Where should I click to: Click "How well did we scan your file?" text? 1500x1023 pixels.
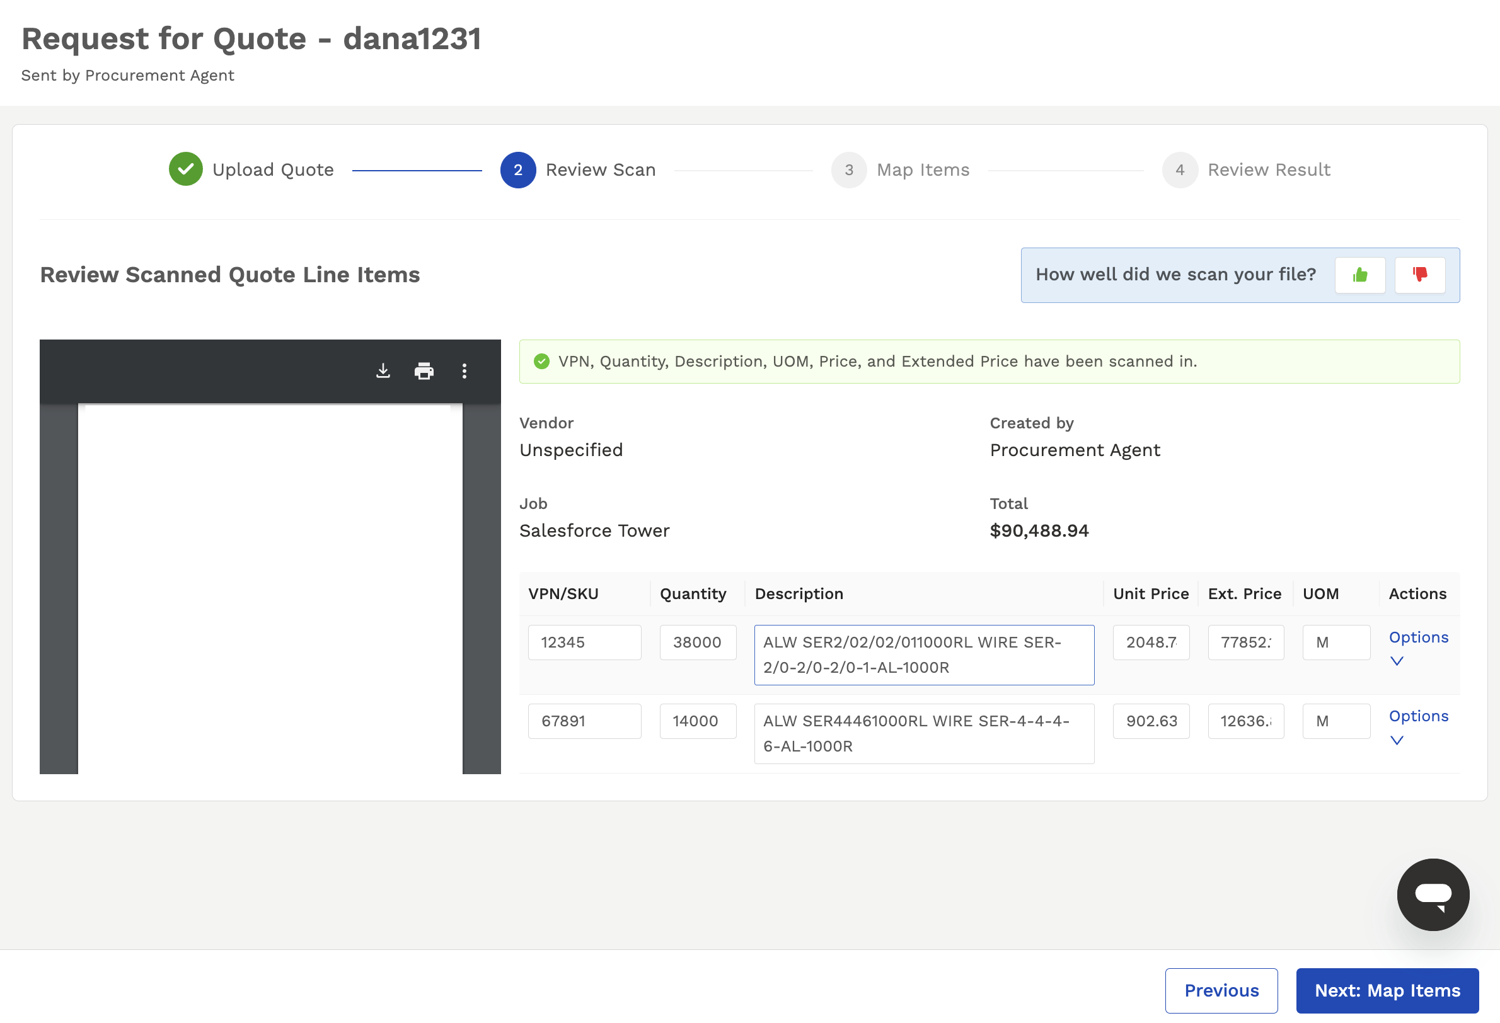[1175, 275]
